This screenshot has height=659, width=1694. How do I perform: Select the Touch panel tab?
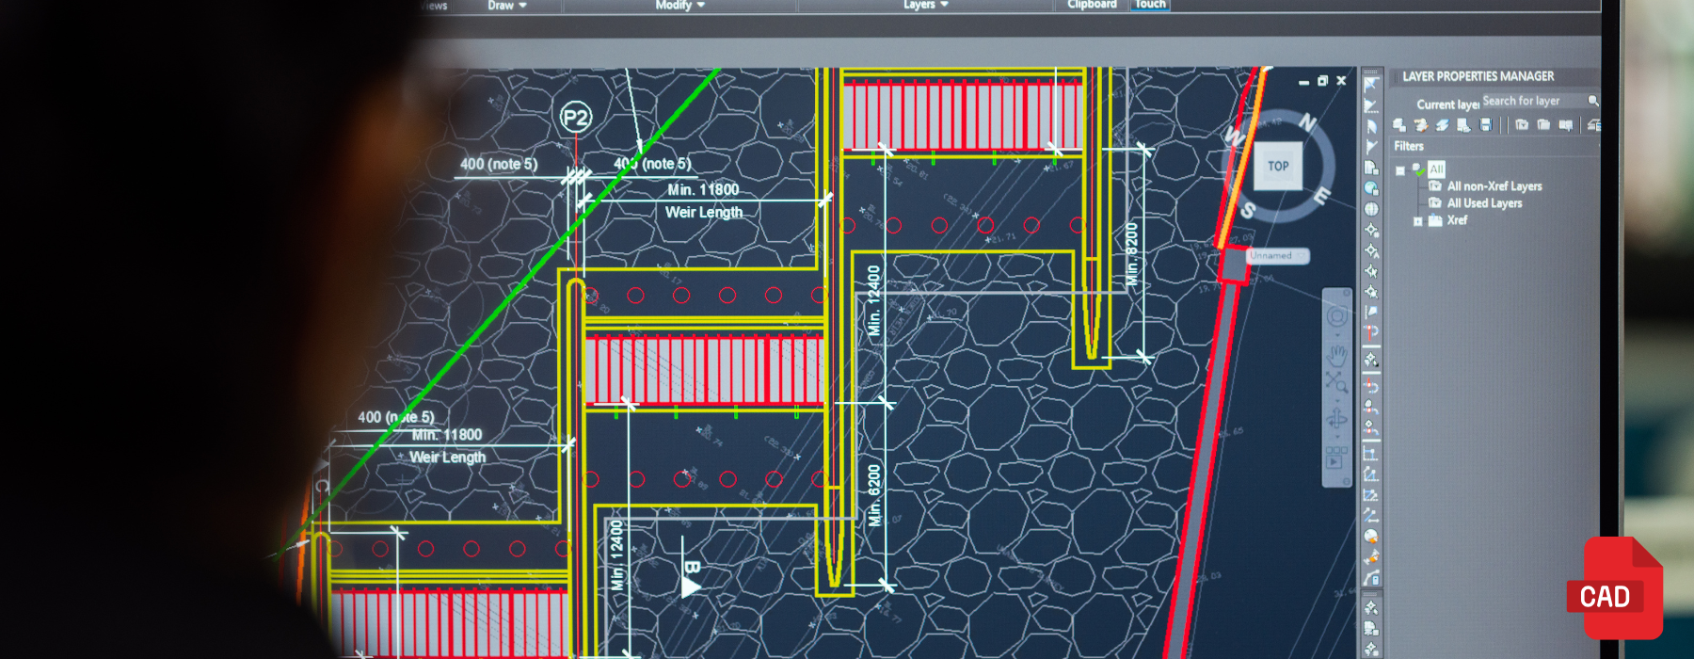pyautogui.click(x=1150, y=5)
